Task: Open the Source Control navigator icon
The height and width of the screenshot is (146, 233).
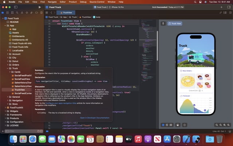Action: pos(8,12)
